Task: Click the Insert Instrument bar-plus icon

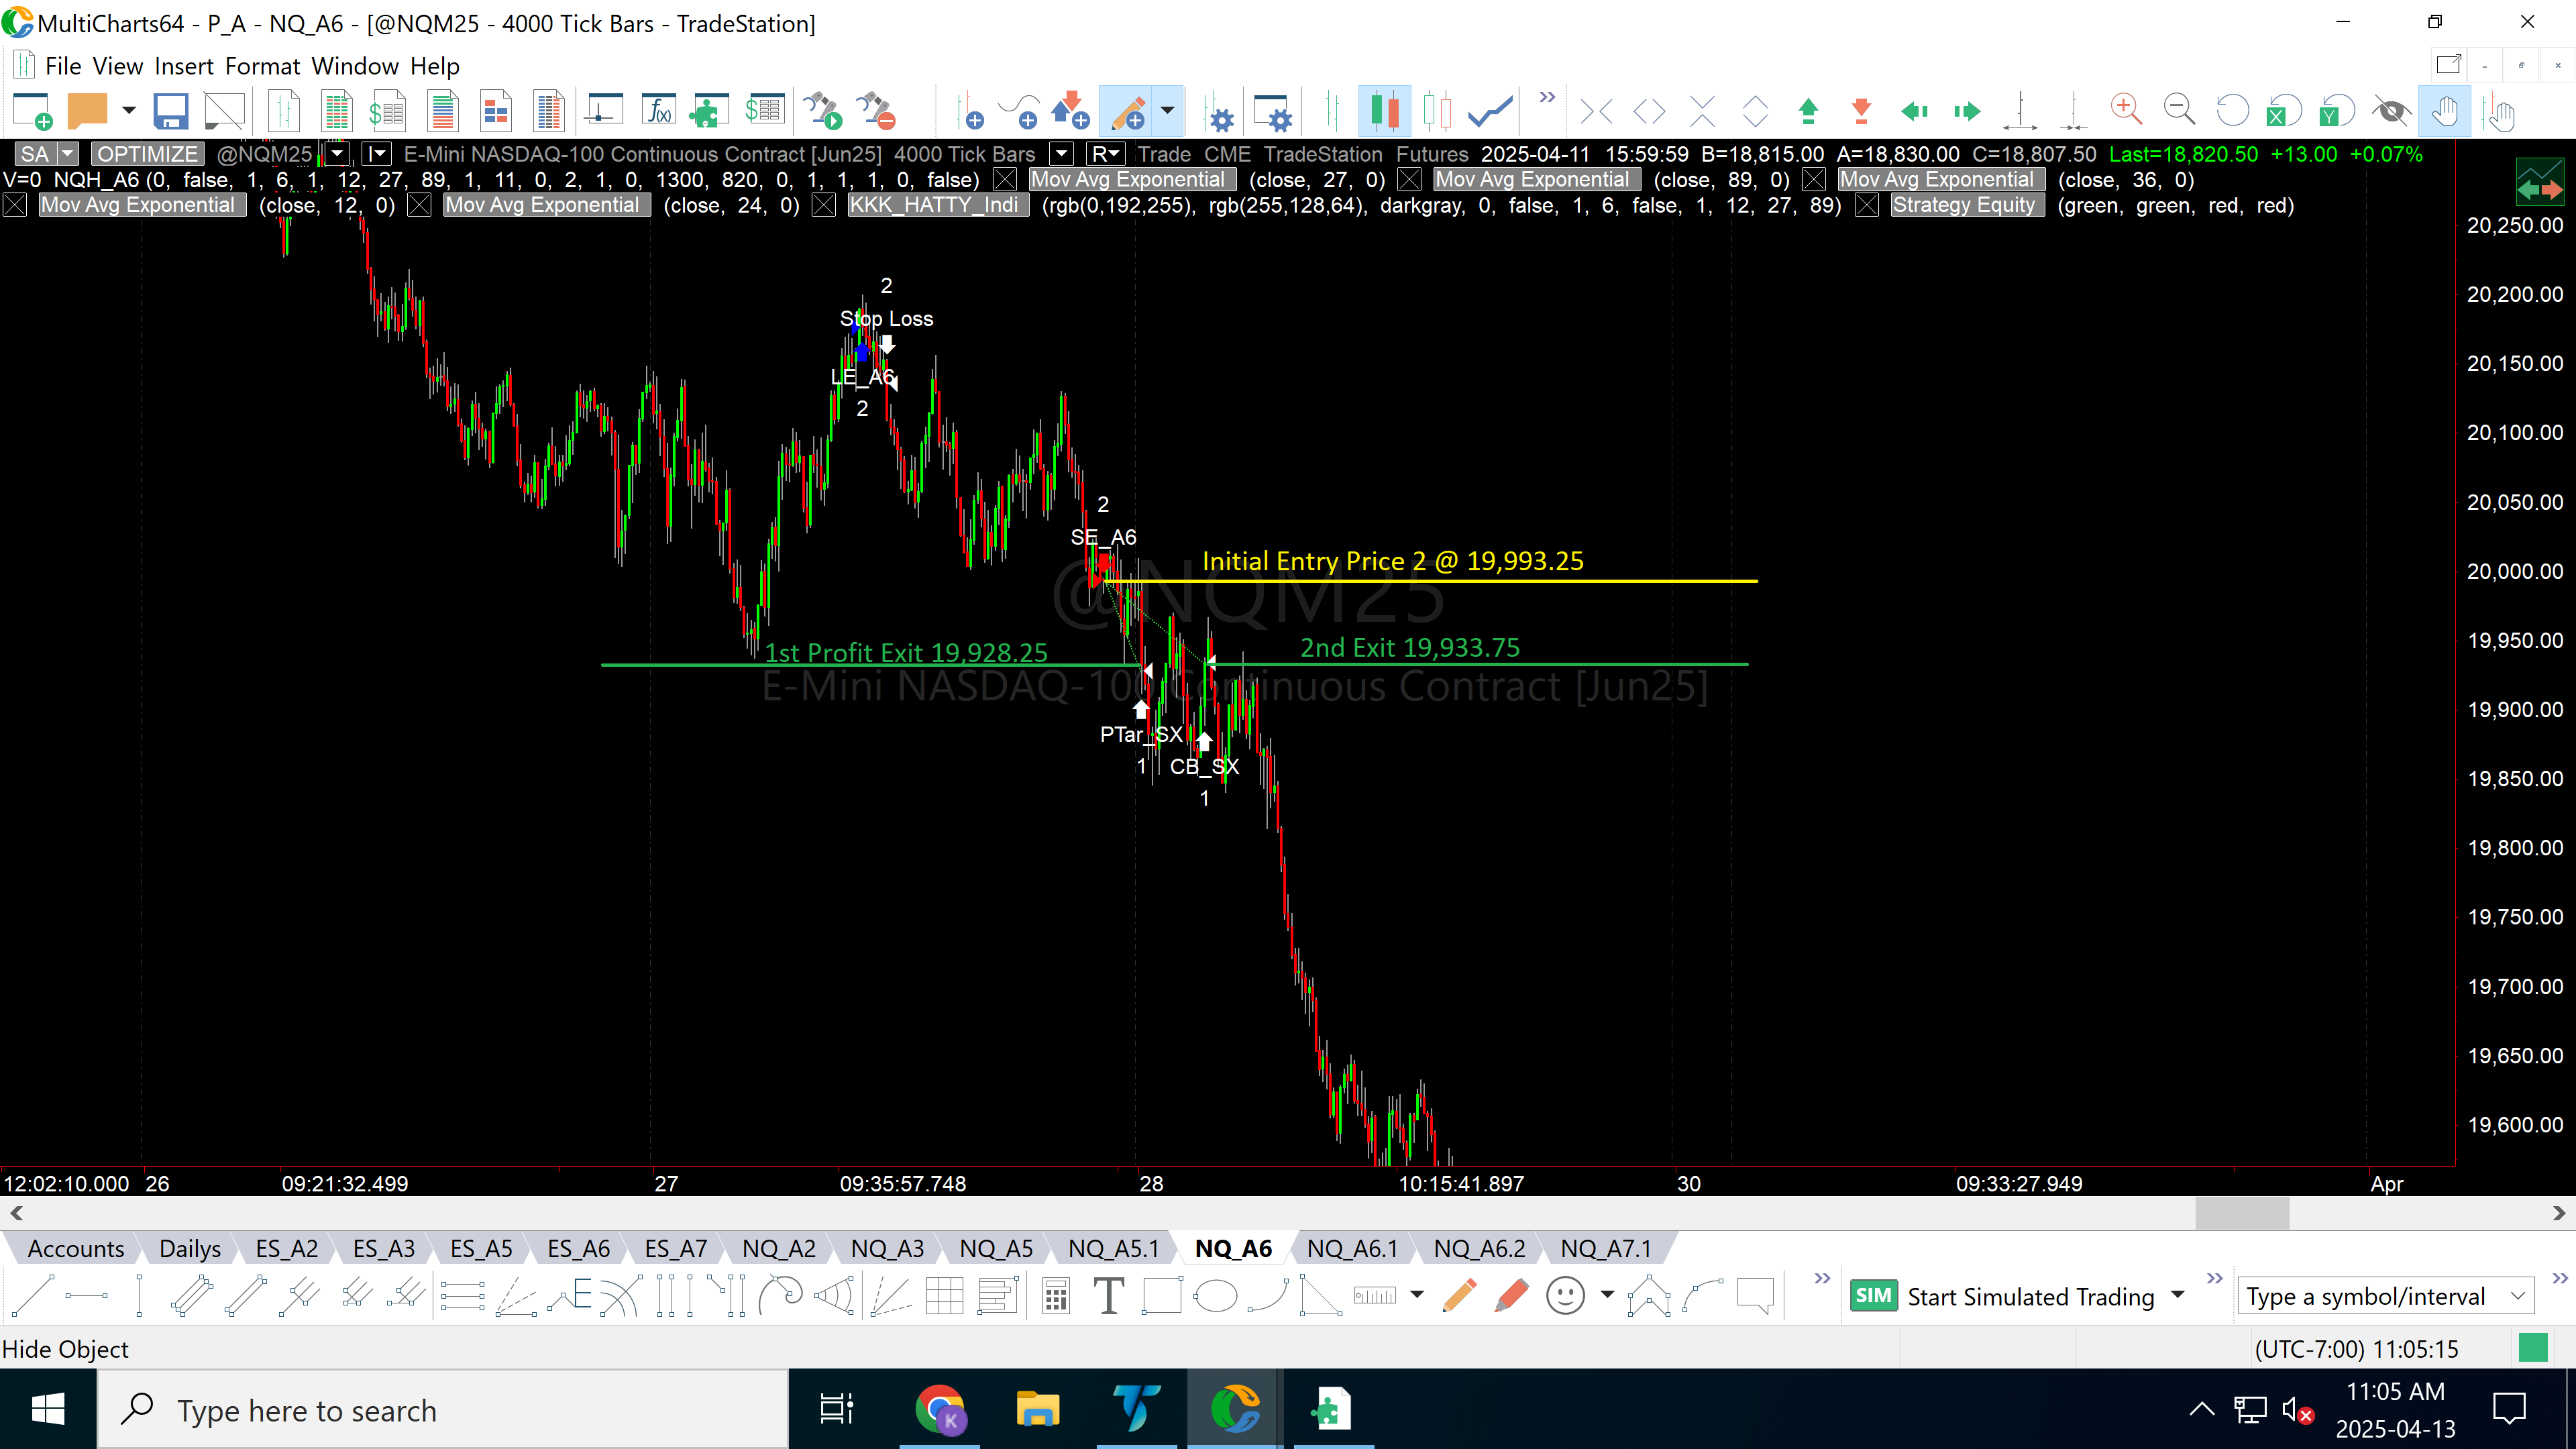Action: point(969,111)
